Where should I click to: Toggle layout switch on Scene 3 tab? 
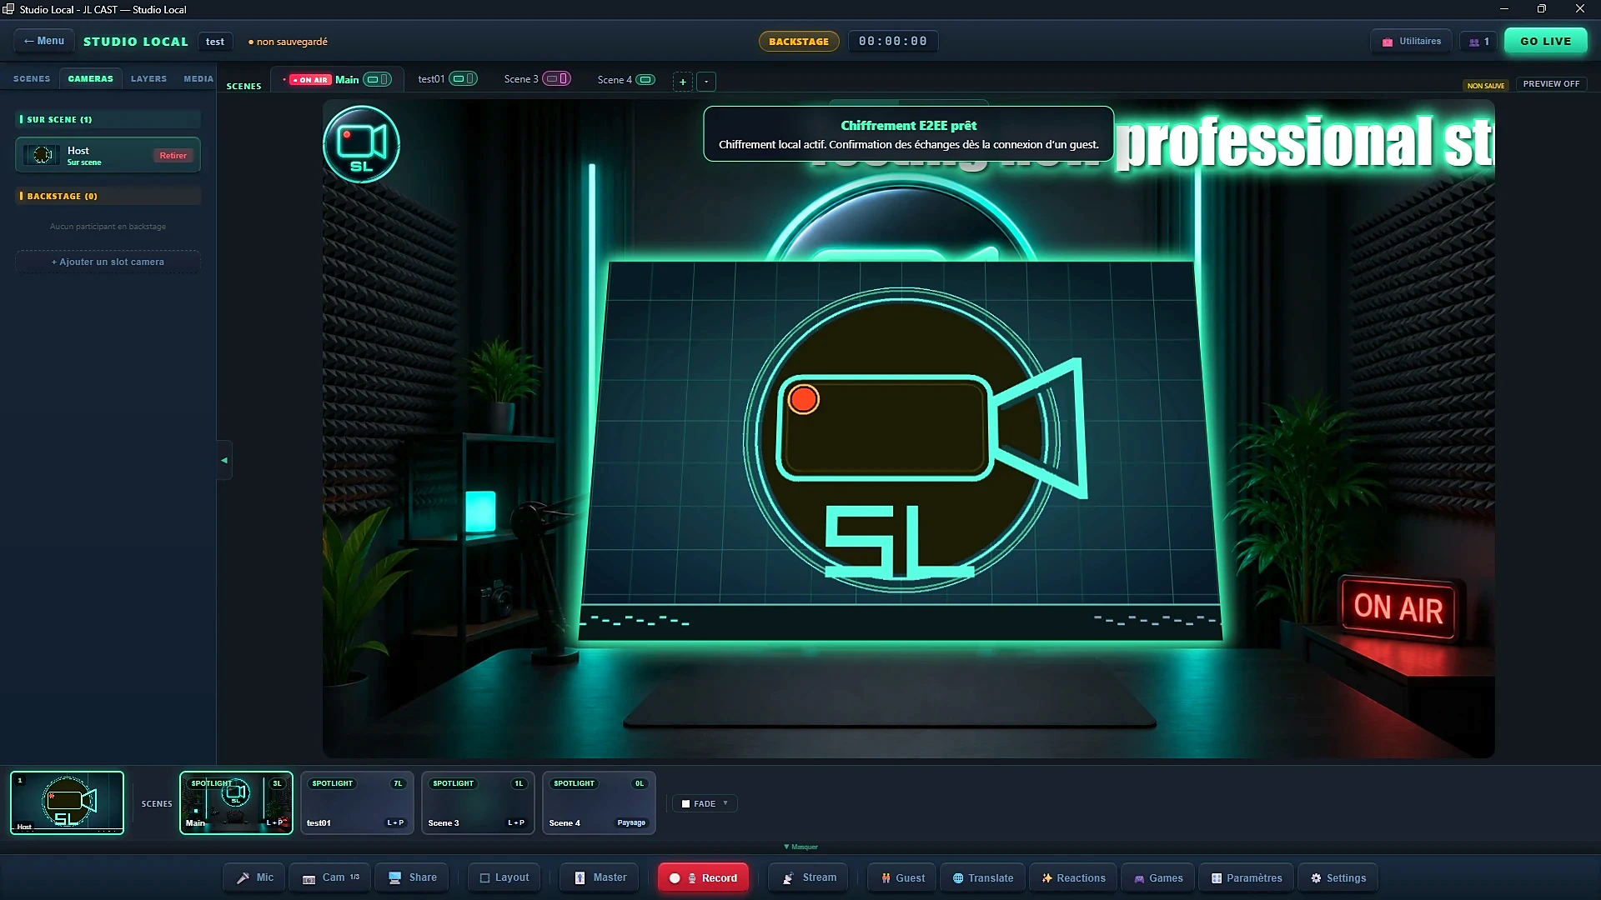click(x=556, y=79)
